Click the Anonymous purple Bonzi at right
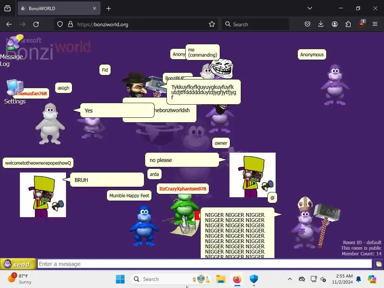The height and width of the screenshot is (288, 384). [335, 85]
